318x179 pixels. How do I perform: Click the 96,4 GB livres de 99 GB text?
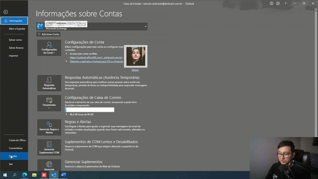pyautogui.click(x=82, y=115)
